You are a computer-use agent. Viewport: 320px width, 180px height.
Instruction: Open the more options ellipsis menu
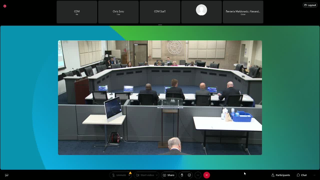[x=198, y=175]
